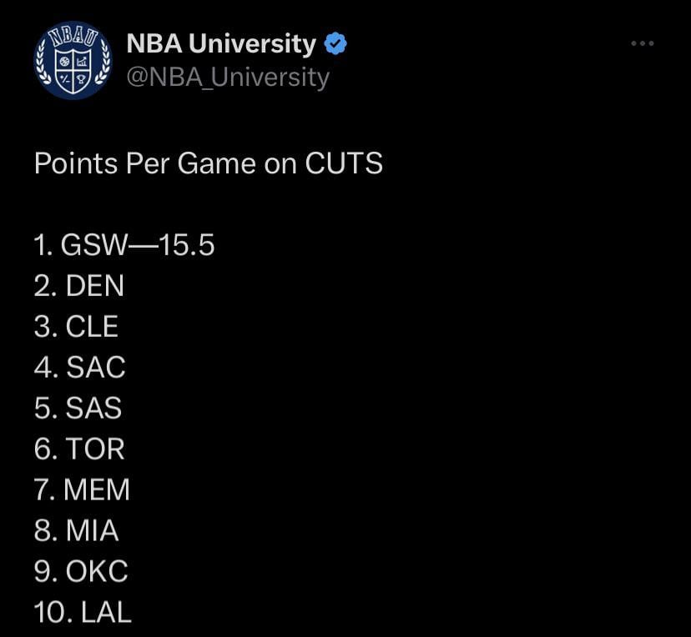Select the third-ranked CLE line
691x637 pixels.
tap(77, 327)
